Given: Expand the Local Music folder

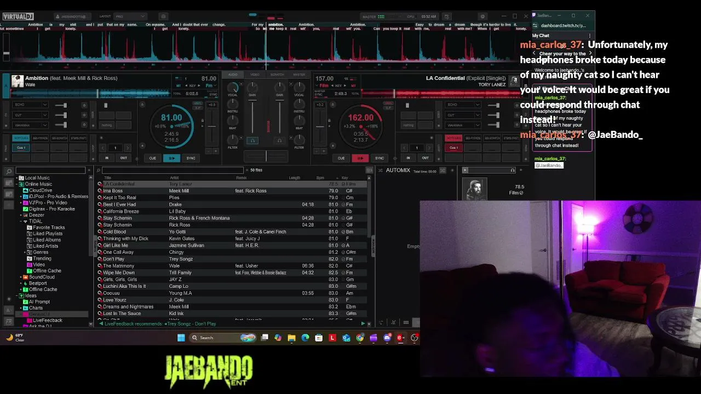Looking at the screenshot, I should [x=16, y=178].
